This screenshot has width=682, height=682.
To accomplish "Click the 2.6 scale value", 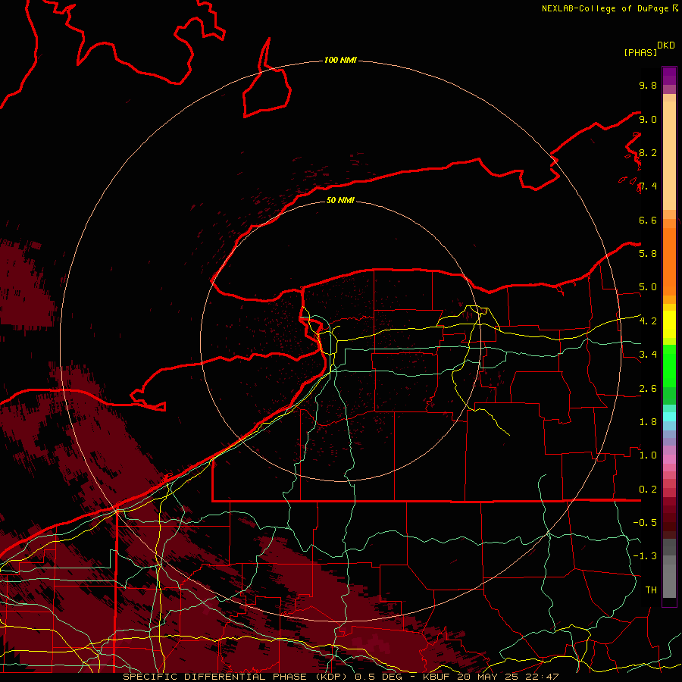I will (648, 388).
